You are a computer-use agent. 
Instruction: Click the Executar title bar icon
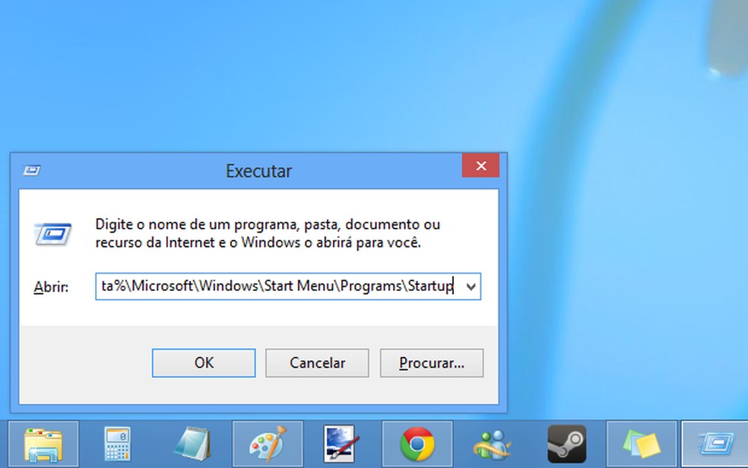[32, 170]
